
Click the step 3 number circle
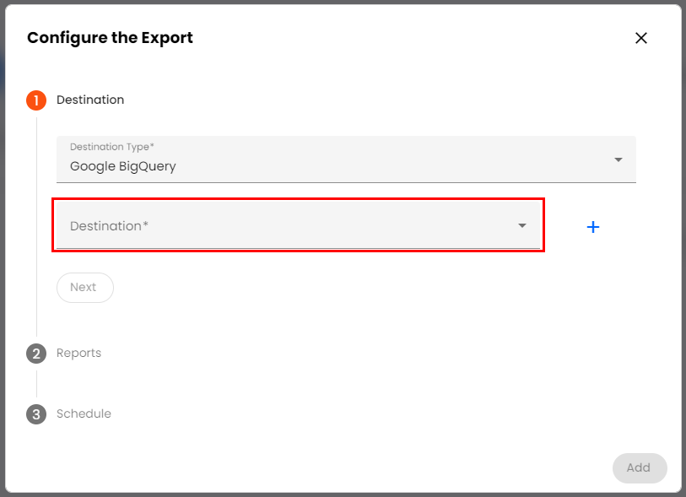(x=36, y=414)
